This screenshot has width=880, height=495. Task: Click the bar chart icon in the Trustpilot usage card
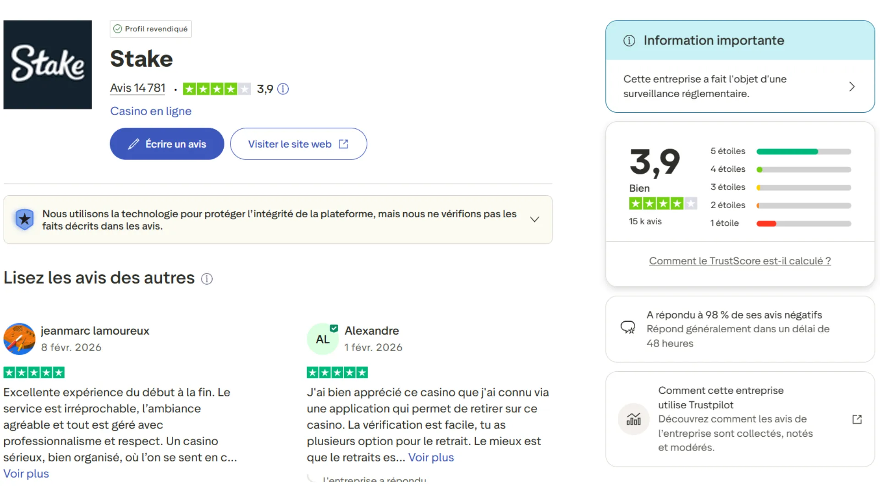pyautogui.click(x=633, y=419)
